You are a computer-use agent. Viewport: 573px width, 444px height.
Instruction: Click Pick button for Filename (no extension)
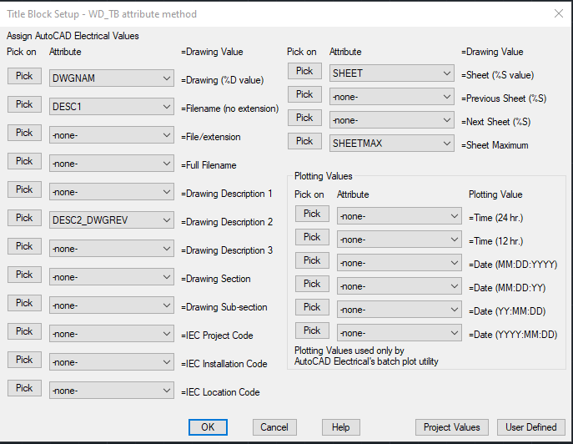click(x=24, y=104)
